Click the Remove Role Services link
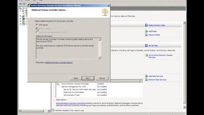 pos(157,80)
